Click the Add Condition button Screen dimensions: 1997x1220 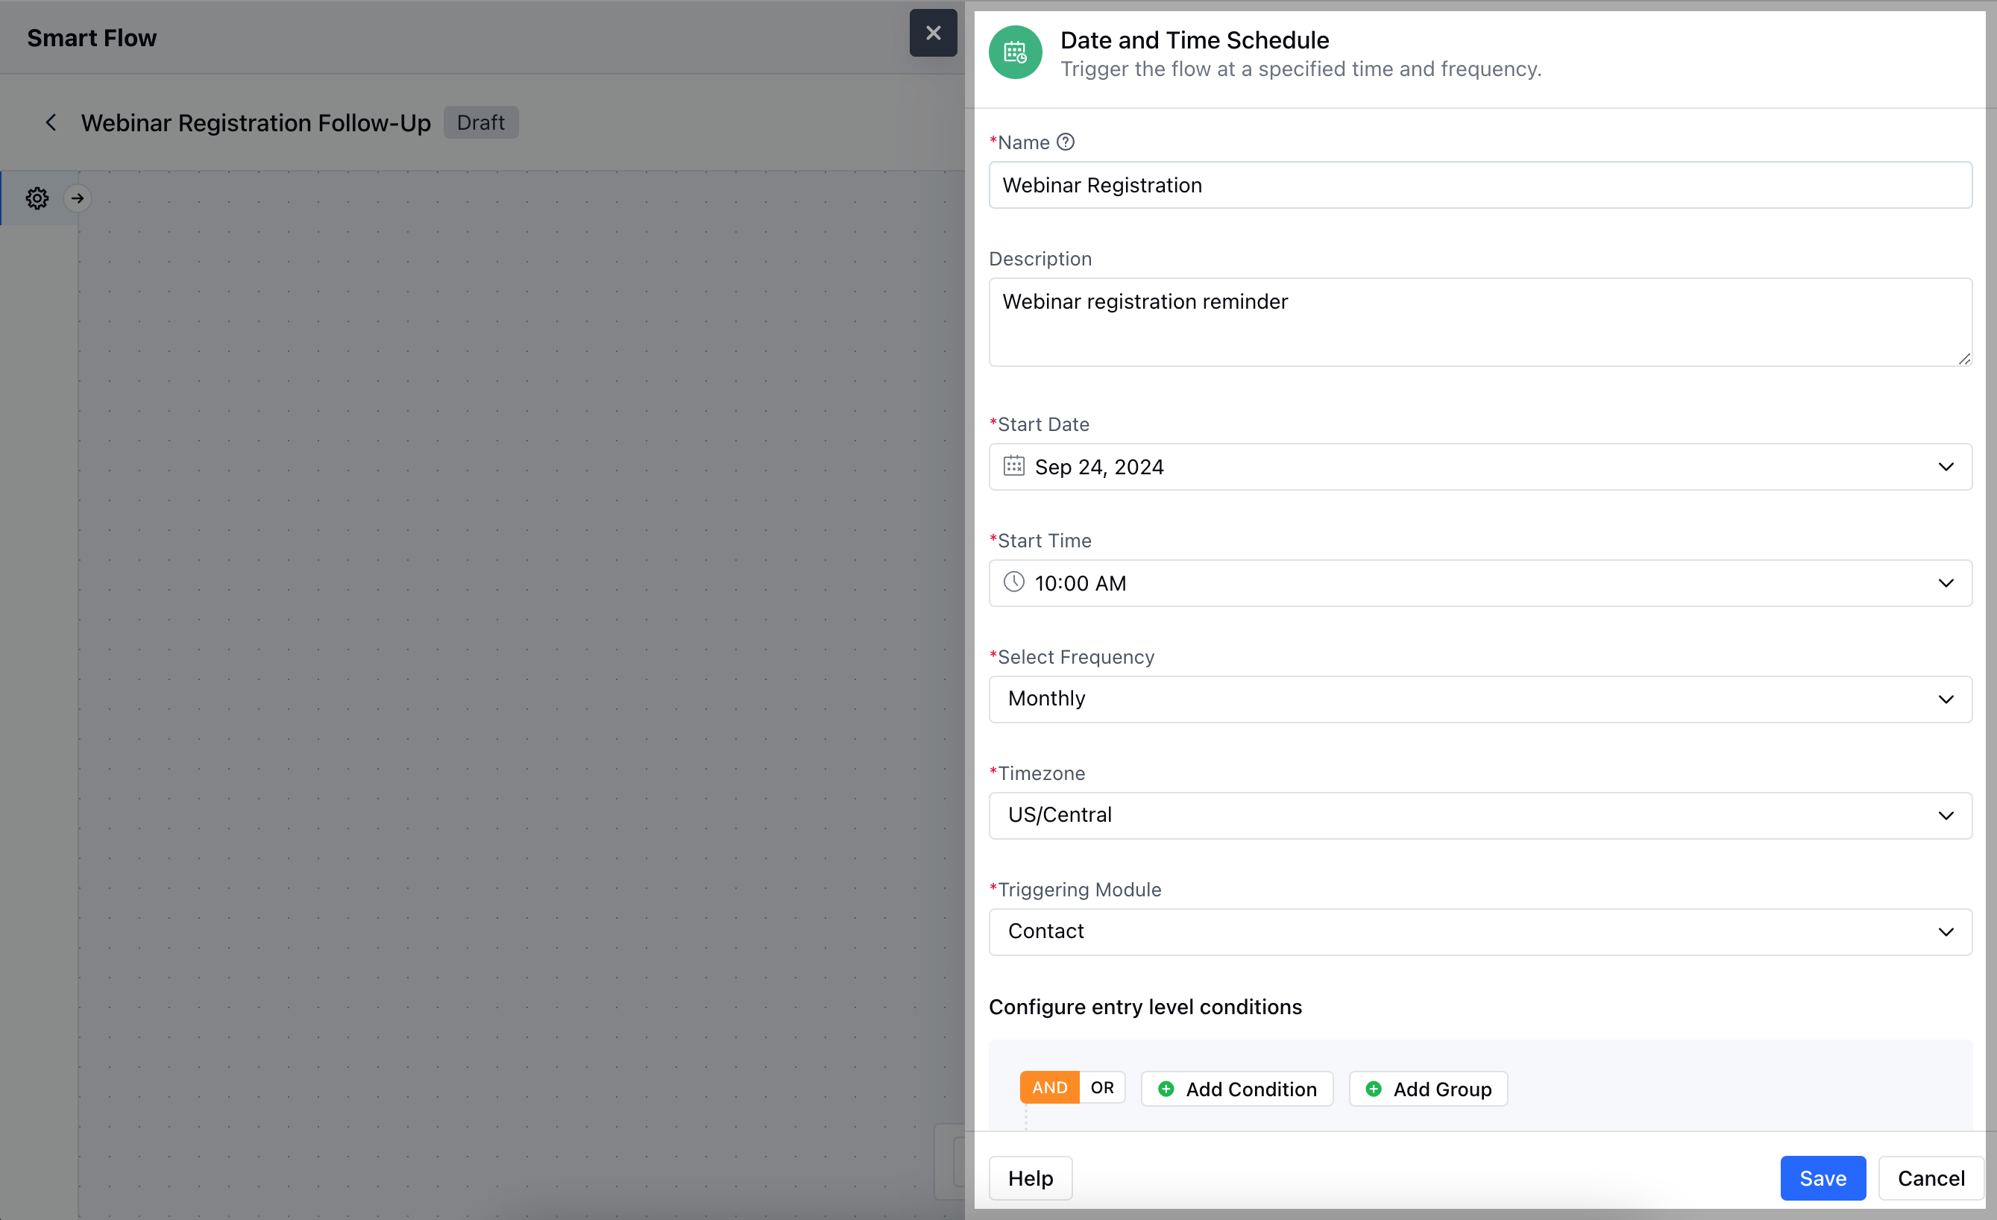(1237, 1089)
